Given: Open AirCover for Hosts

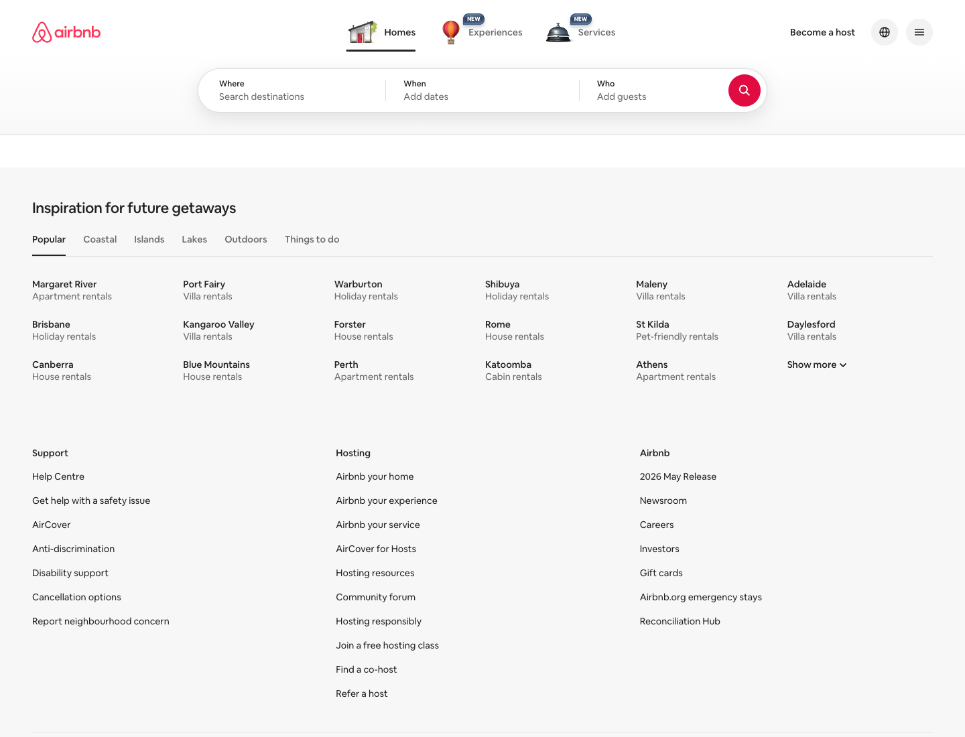Looking at the screenshot, I should click(376, 549).
